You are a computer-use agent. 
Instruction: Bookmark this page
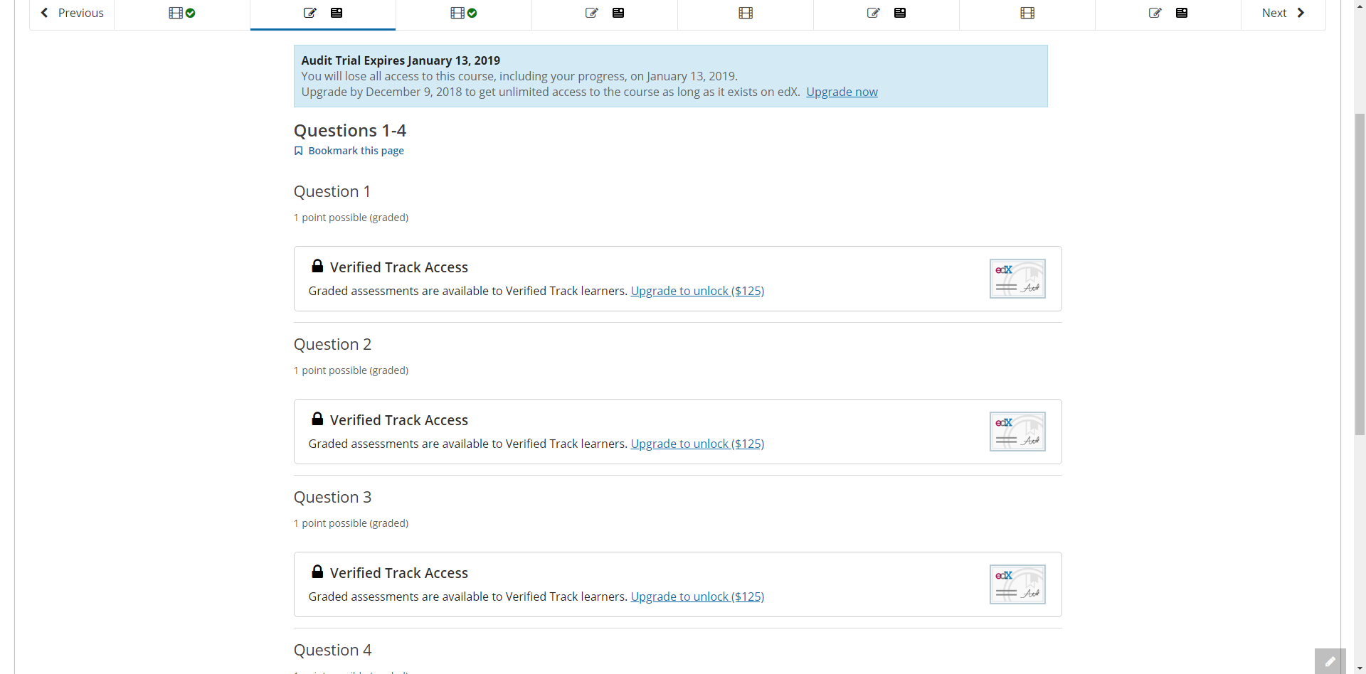tap(349, 151)
